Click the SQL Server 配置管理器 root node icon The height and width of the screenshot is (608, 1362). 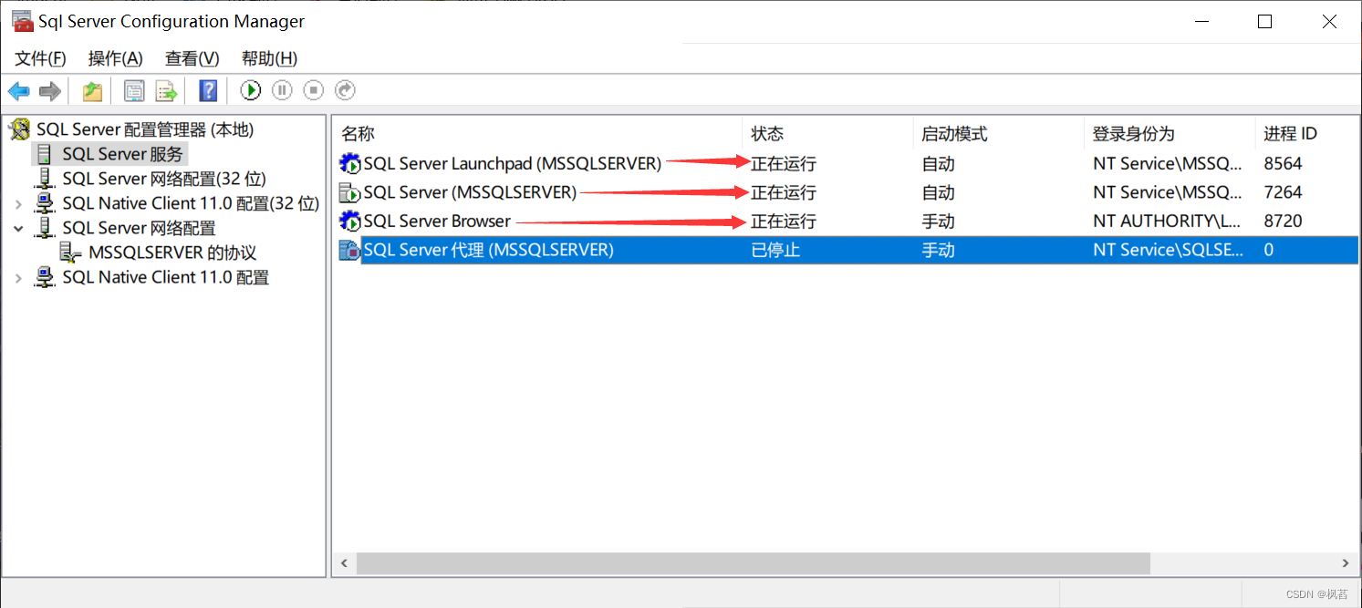[19, 129]
